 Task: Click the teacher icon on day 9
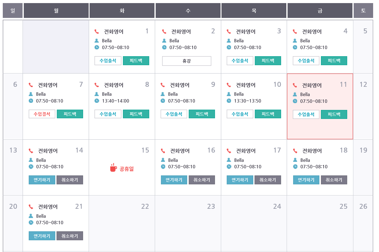click(163, 94)
